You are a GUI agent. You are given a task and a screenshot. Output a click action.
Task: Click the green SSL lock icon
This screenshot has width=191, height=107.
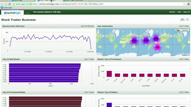[14, 4]
